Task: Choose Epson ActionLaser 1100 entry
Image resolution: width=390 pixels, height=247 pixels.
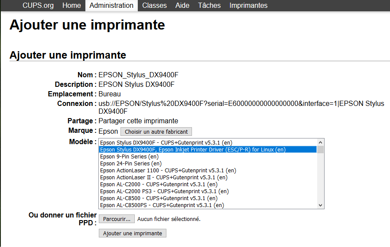Action: pyautogui.click(x=208, y=171)
